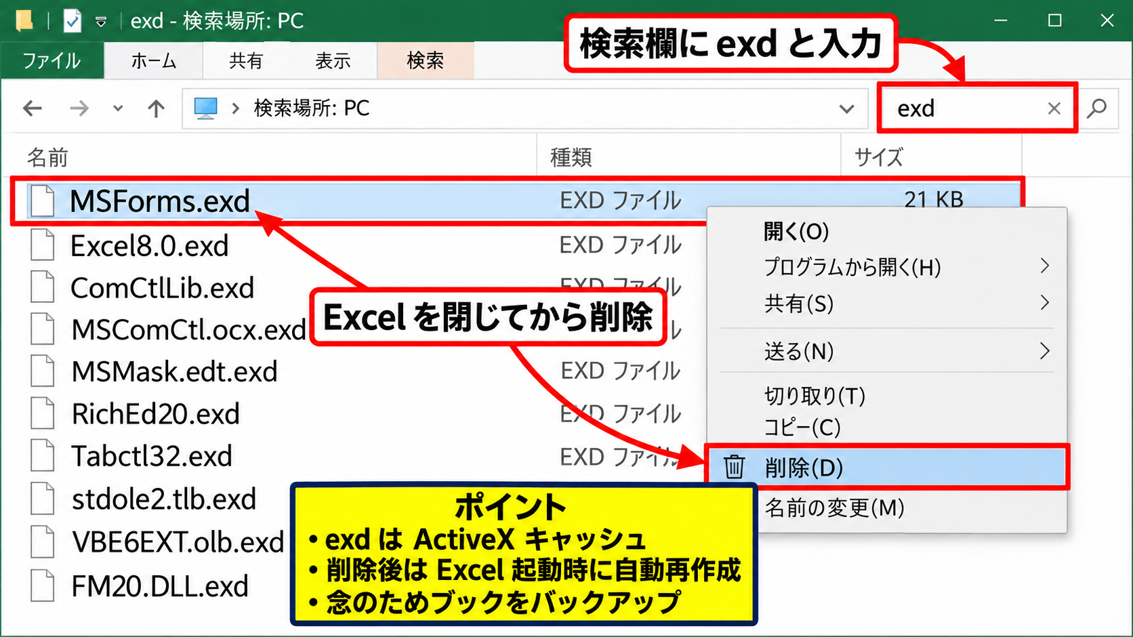Screen dimensions: 1133x637
Task: Select the FM20.DLL.exd file icon
Action: coord(42,585)
